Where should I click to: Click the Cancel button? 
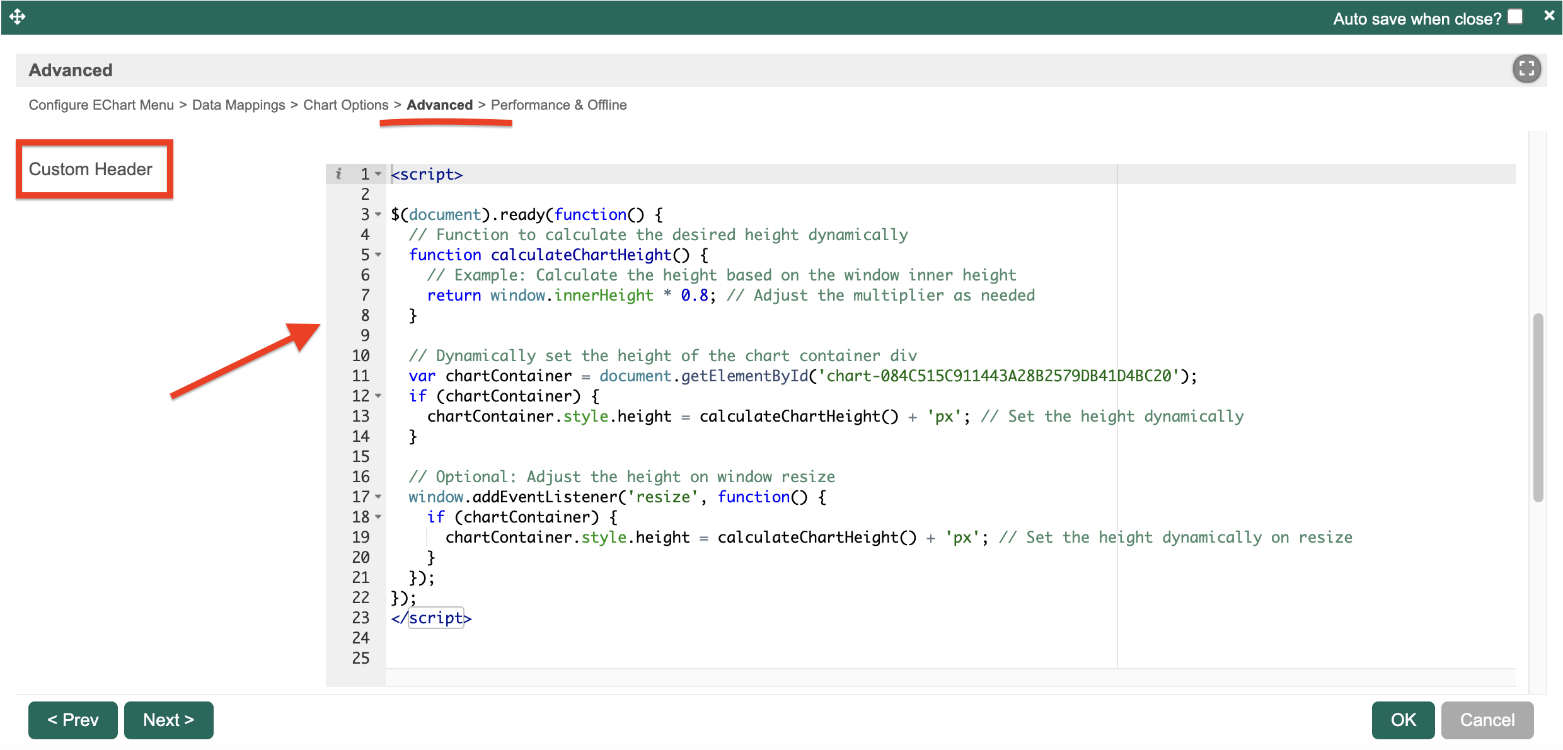pos(1487,720)
